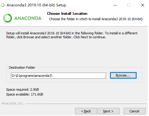Click the 'Anaconda, Inc.' branding text
The height and width of the screenshot is (116, 149).
coord(13,103)
